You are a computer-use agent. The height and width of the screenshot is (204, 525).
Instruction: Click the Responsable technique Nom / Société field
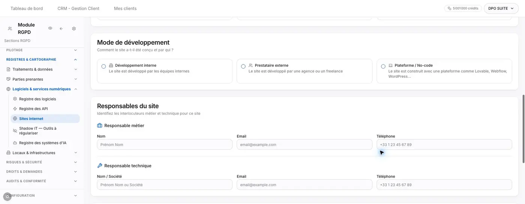tap(165, 184)
